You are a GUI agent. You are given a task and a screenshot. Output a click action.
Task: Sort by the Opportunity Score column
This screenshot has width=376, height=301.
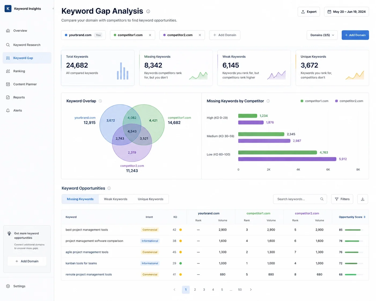(x=352, y=217)
